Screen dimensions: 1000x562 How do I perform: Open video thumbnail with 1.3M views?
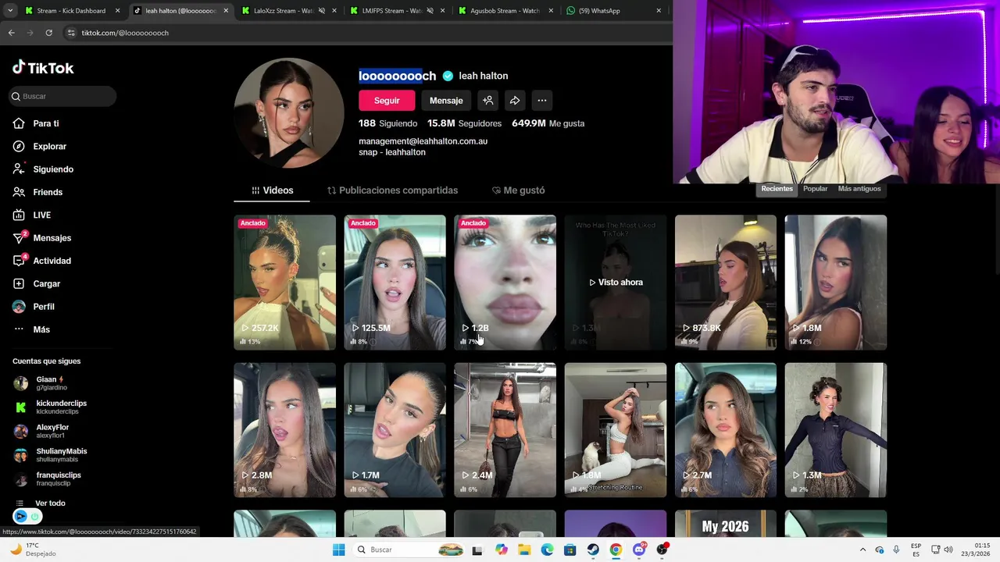coord(836,430)
